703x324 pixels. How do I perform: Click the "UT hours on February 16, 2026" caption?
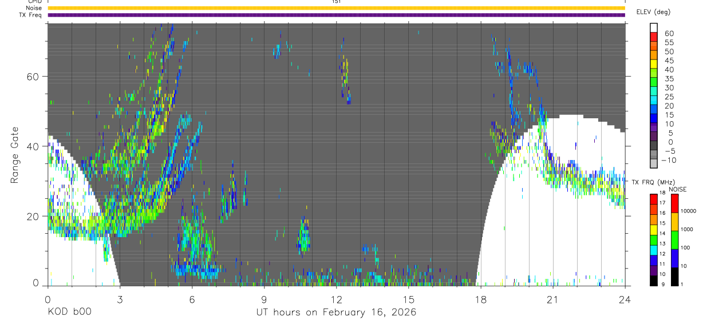point(336,312)
